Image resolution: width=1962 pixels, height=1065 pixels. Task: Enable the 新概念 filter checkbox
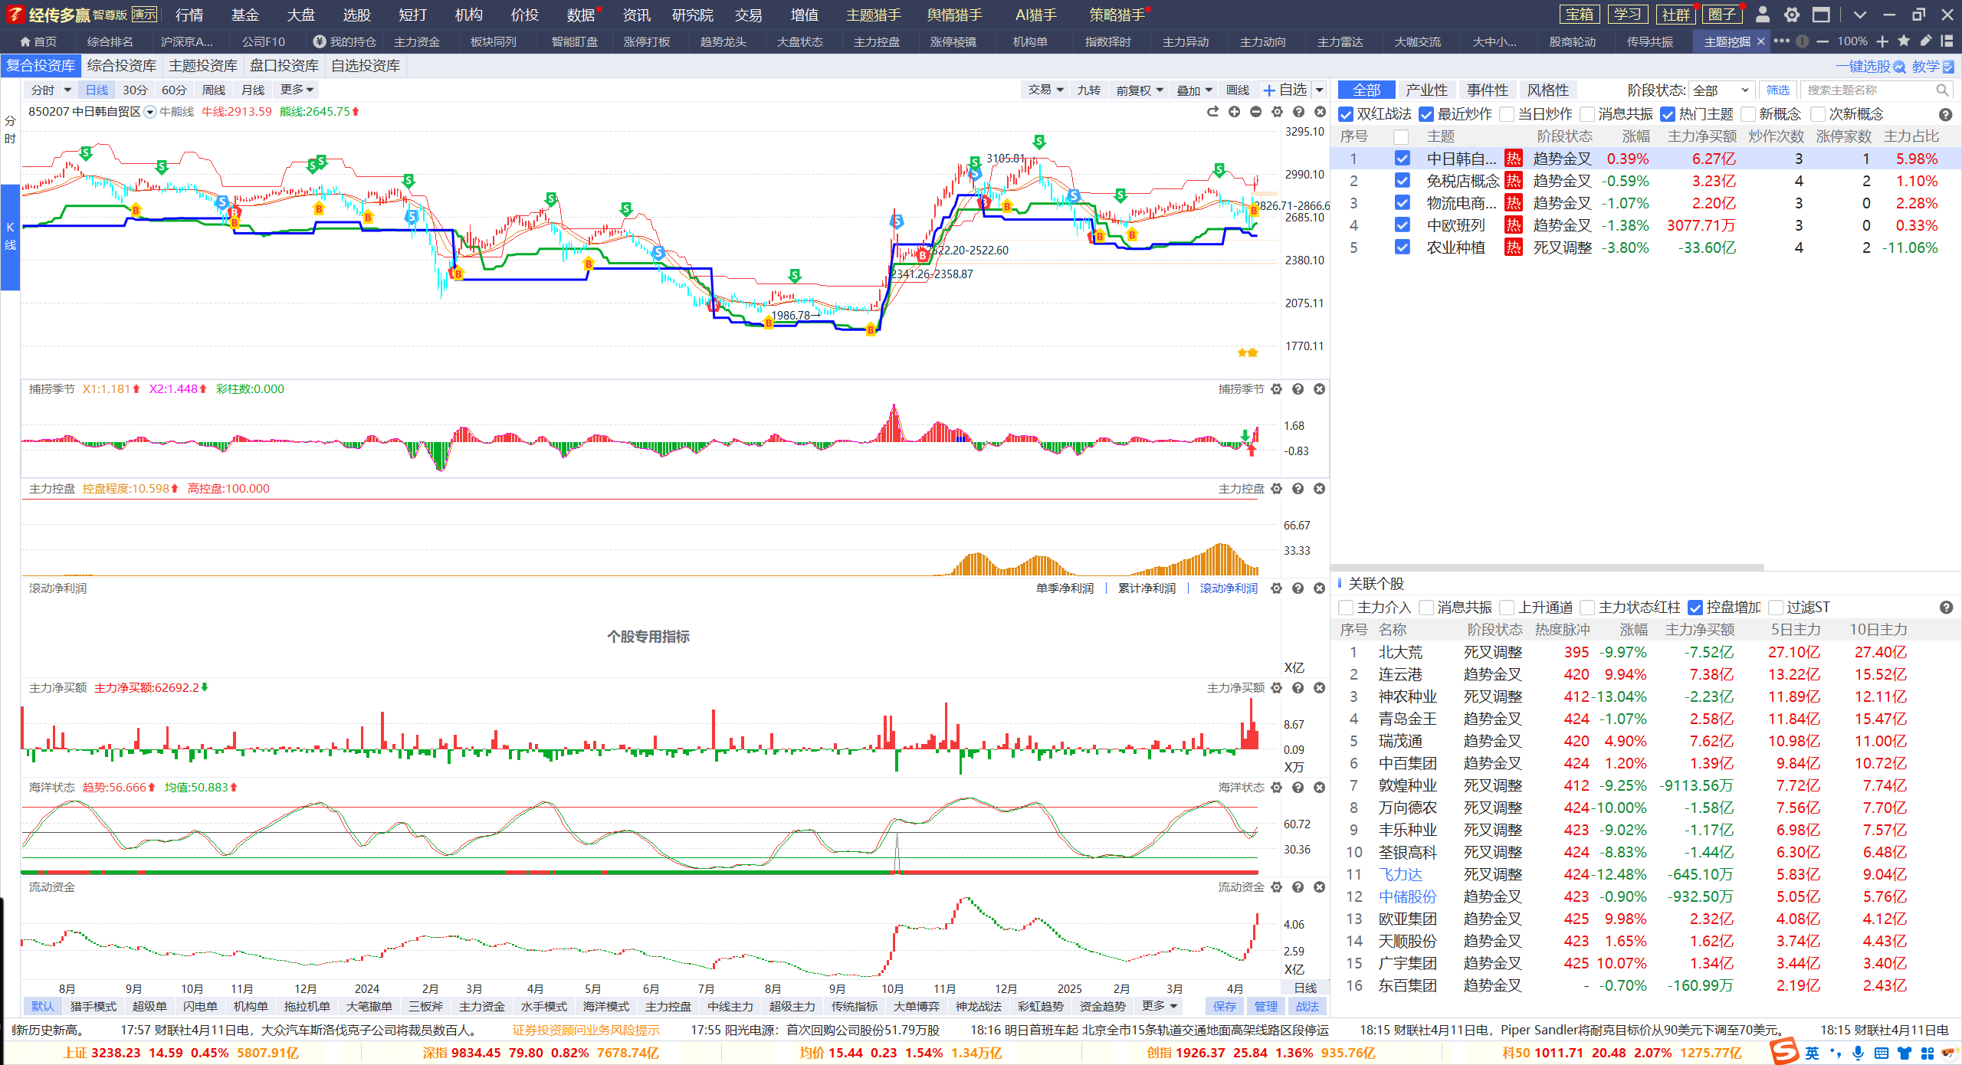pyautogui.click(x=1748, y=114)
